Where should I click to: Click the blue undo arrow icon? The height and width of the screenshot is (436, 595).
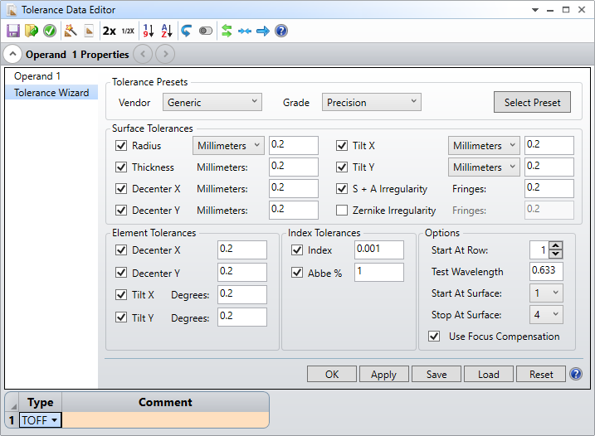(187, 31)
